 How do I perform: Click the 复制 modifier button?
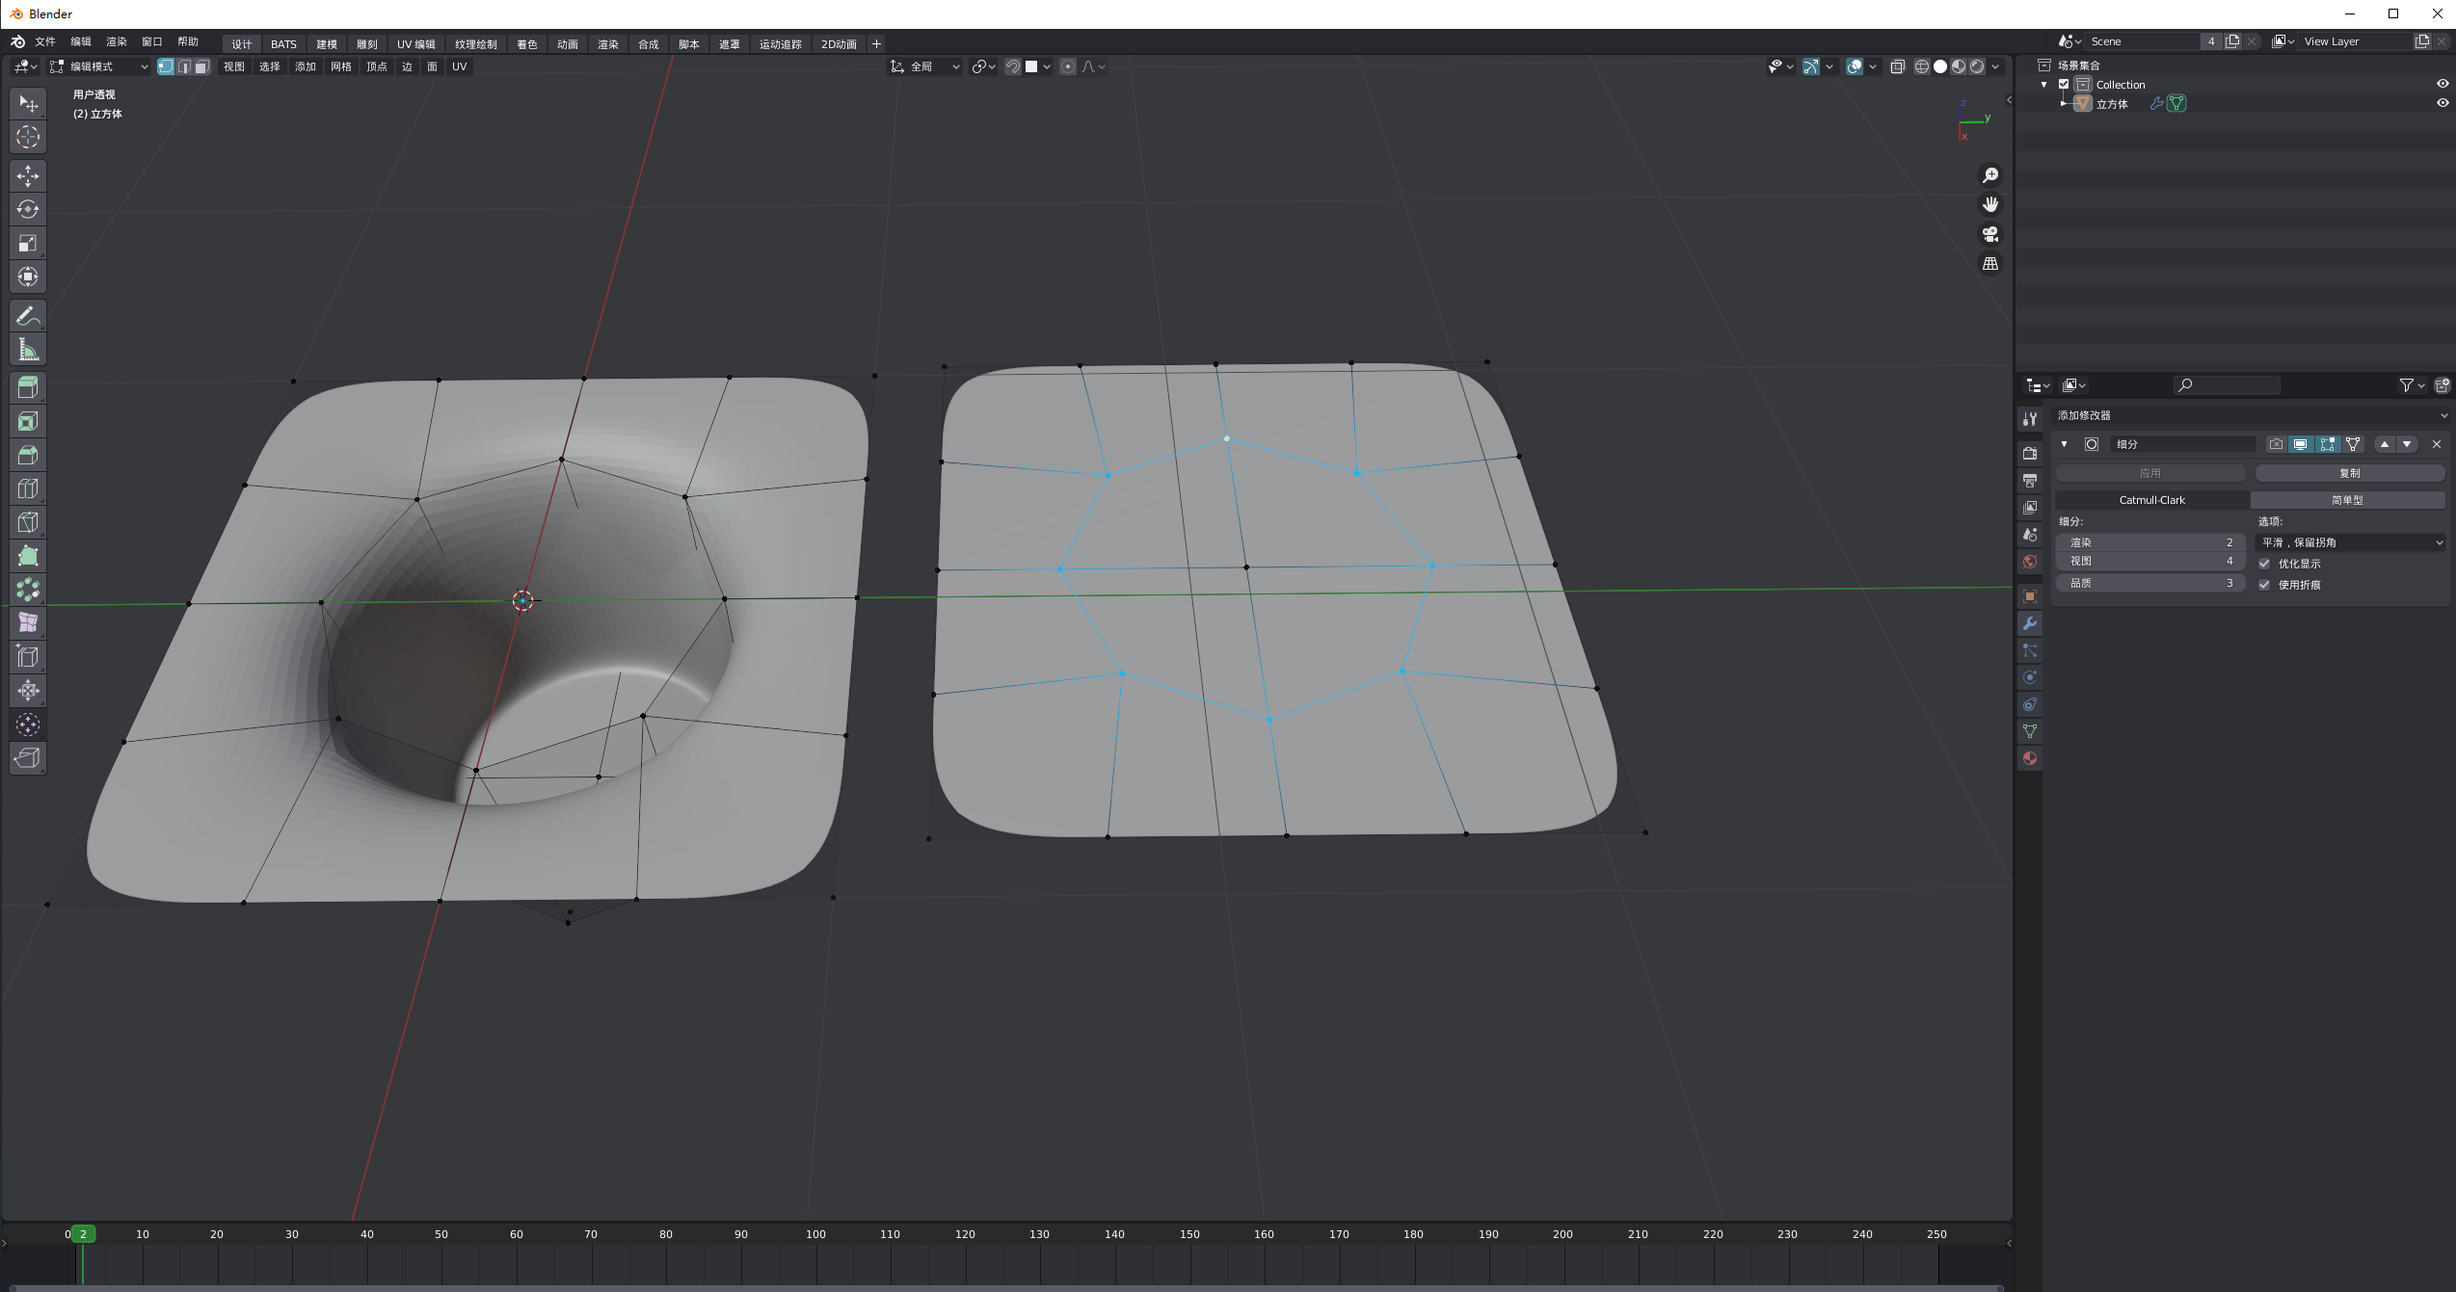(x=2349, y=473)
